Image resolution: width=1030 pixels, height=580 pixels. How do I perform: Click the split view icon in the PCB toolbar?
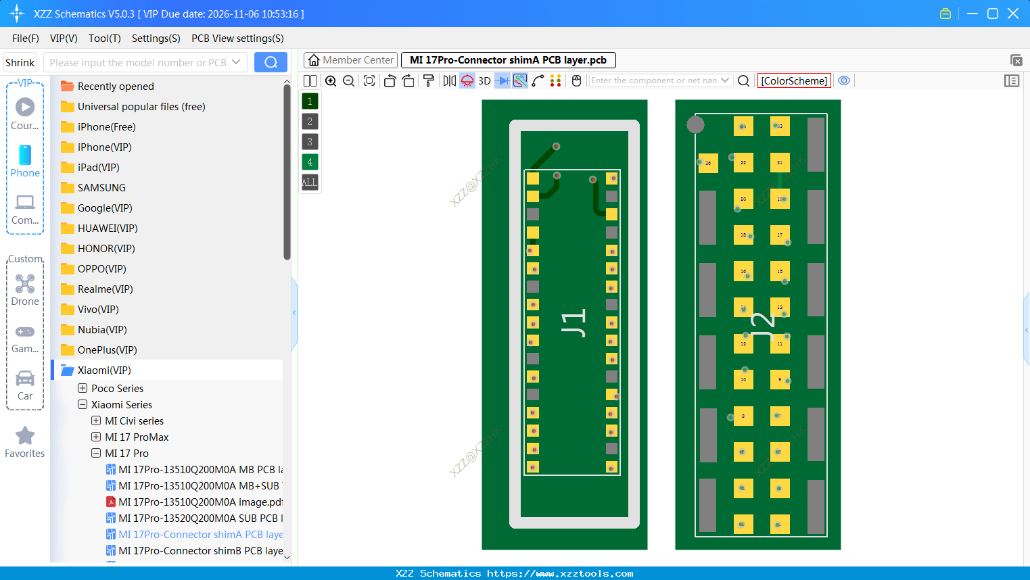pyautogui.click(x=310, y=81)
